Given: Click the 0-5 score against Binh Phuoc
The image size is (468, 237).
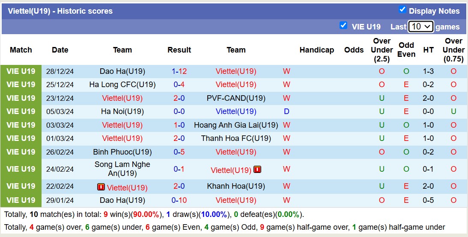Looking at the screenshot, I should click(179, 152).
